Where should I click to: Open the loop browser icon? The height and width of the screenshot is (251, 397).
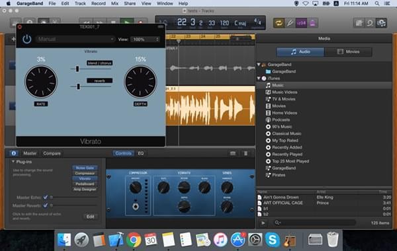tap(370, 23)
